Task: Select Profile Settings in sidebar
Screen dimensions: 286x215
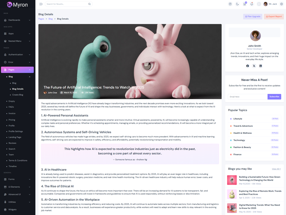Action: [16, 131]
